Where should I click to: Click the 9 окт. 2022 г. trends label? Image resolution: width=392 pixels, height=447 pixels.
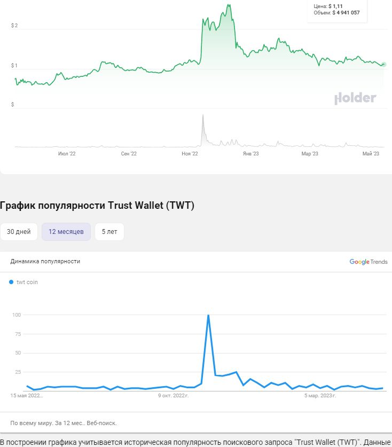tap(174, 396)
